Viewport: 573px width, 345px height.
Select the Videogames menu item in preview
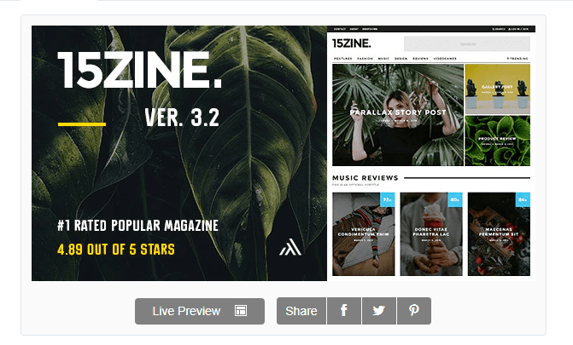click(445, 58)
